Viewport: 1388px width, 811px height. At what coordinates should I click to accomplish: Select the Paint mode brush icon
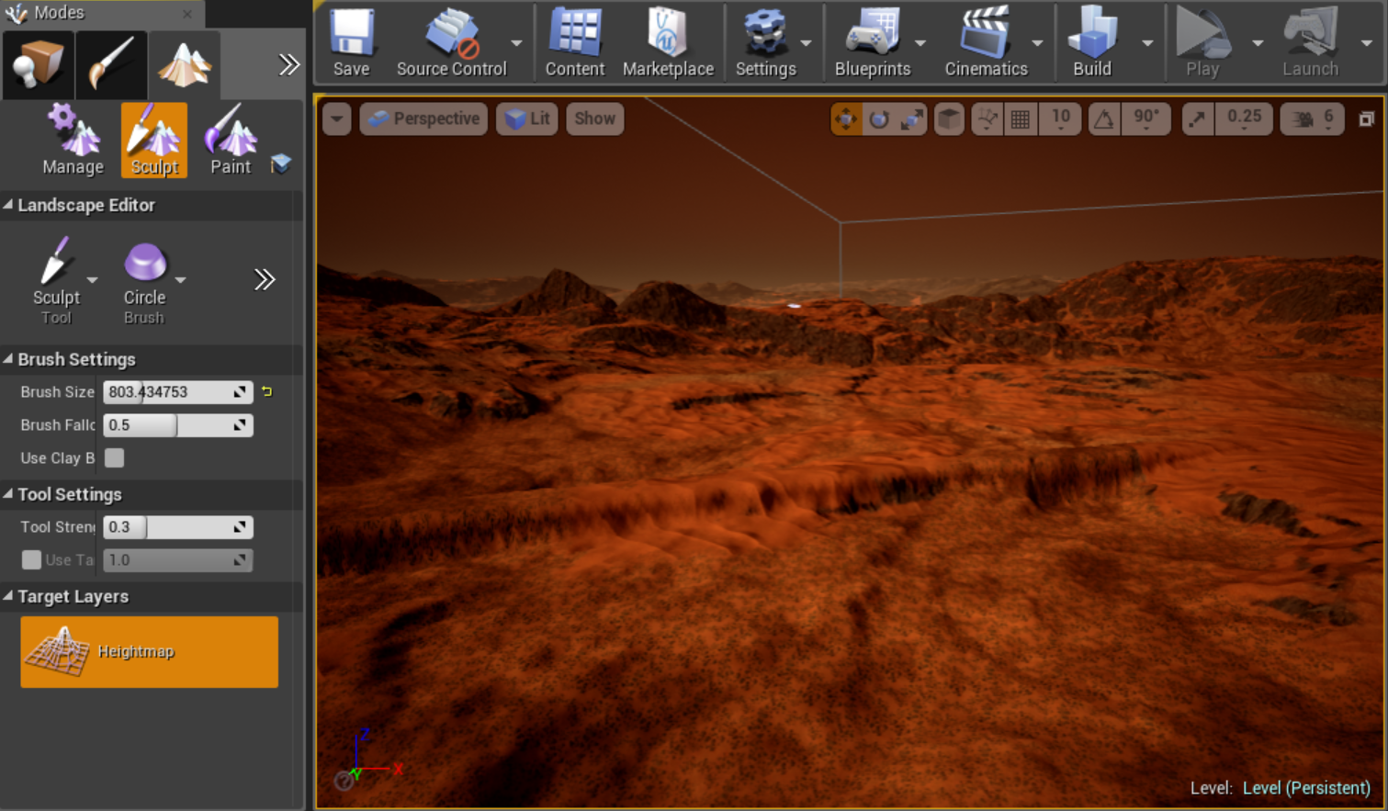(111, 64)
